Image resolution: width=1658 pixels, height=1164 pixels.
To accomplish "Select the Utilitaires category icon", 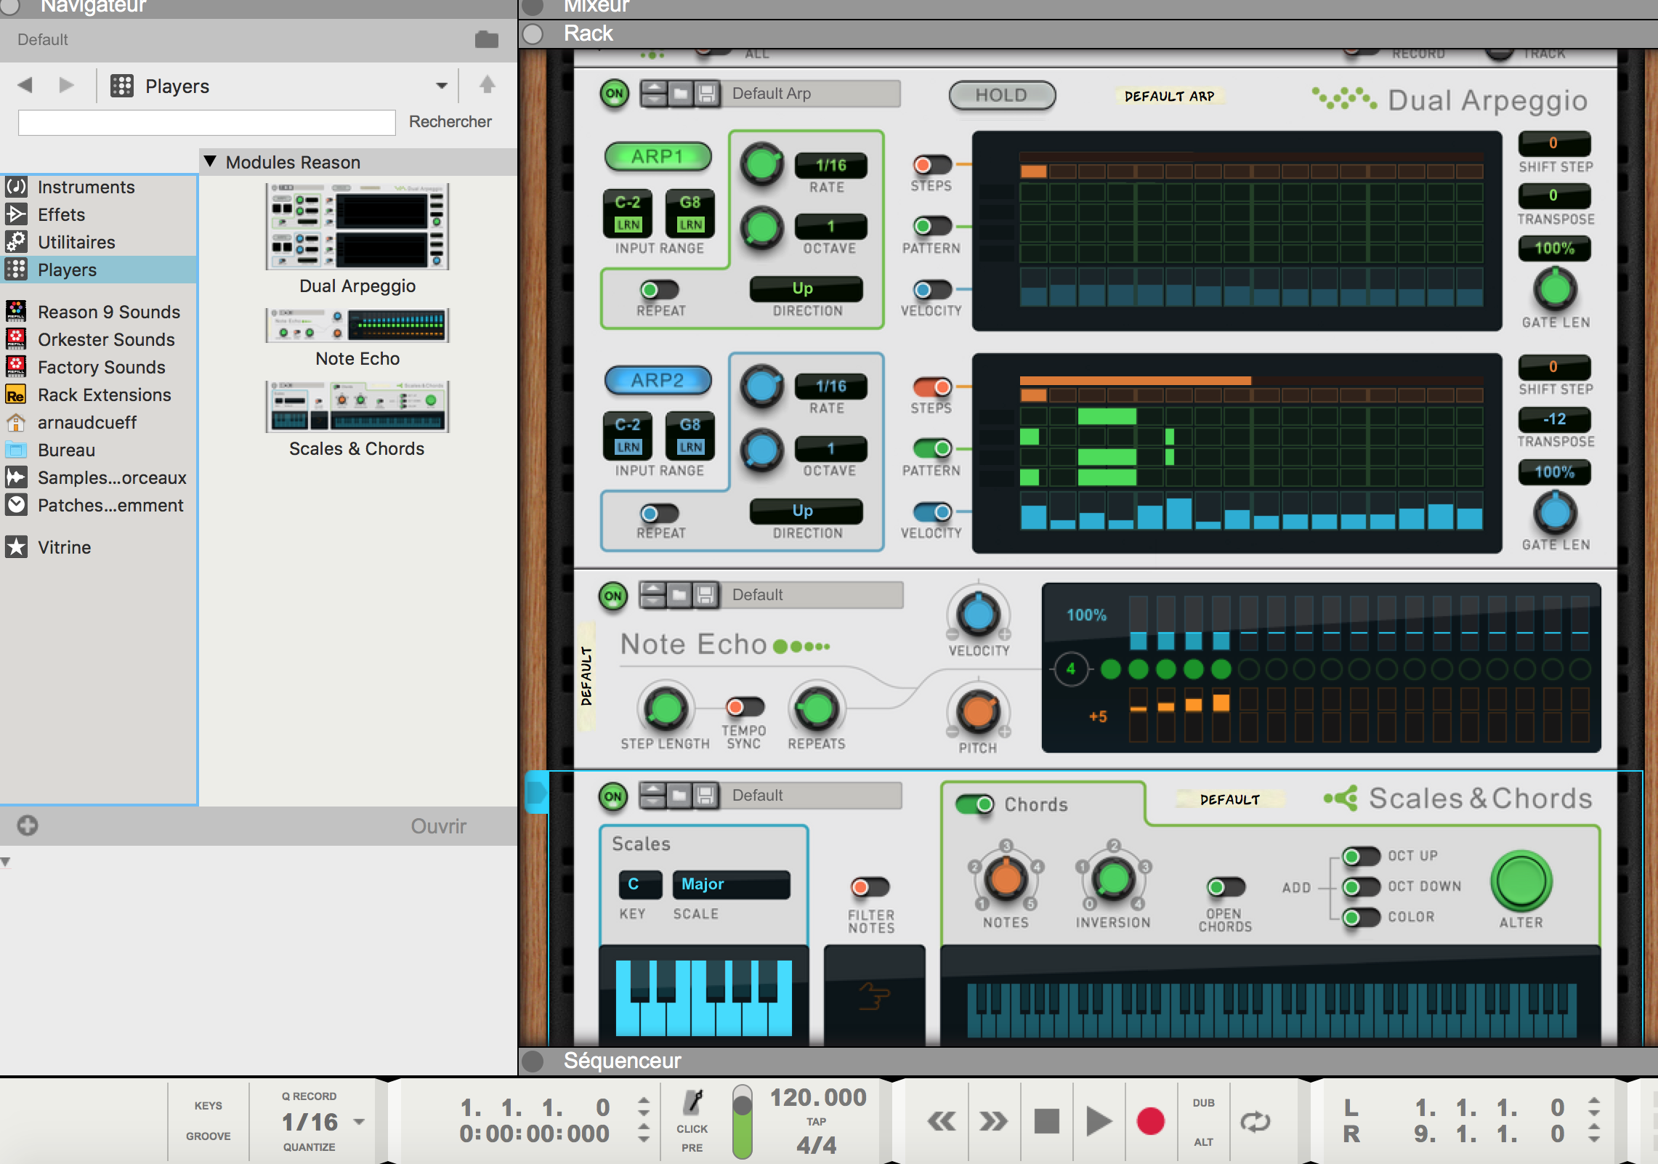I will coord(17,242).
